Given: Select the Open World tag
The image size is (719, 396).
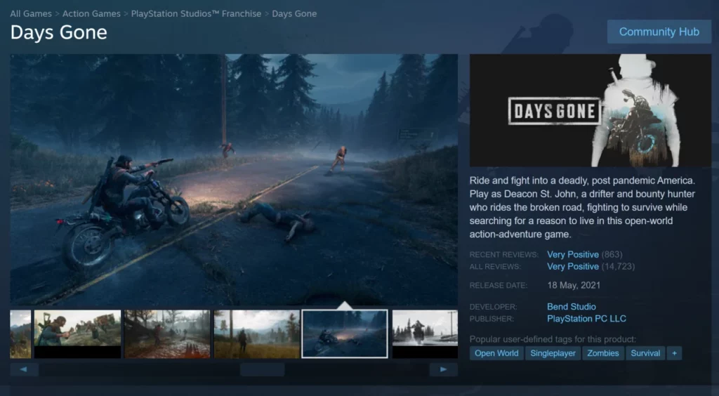Looking at the screenshot, I should click(x=496, y=353).
